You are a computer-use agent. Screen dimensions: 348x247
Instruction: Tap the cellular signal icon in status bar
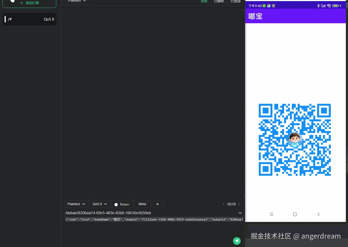[x=323, y=6]
